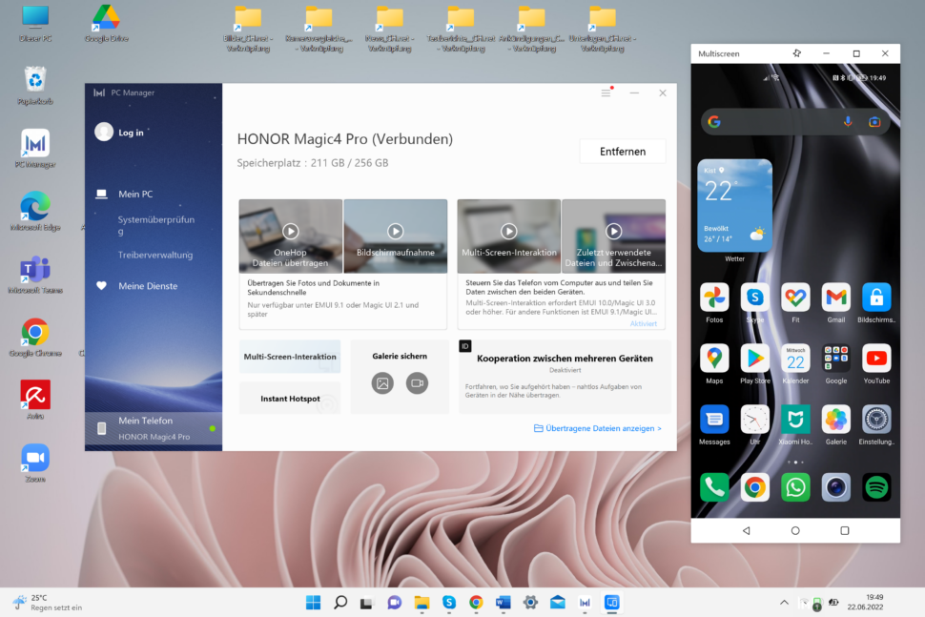Open Spotify in the phone dock

tap(876, 487)
